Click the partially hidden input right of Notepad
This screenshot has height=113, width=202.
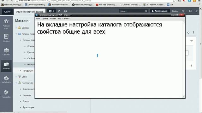pos(187,53)
